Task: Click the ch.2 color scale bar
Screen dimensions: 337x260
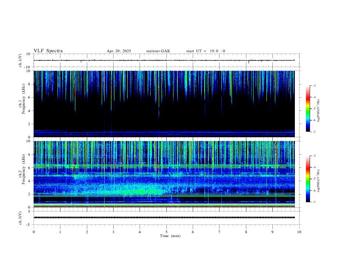Action: tap(308, 179)
